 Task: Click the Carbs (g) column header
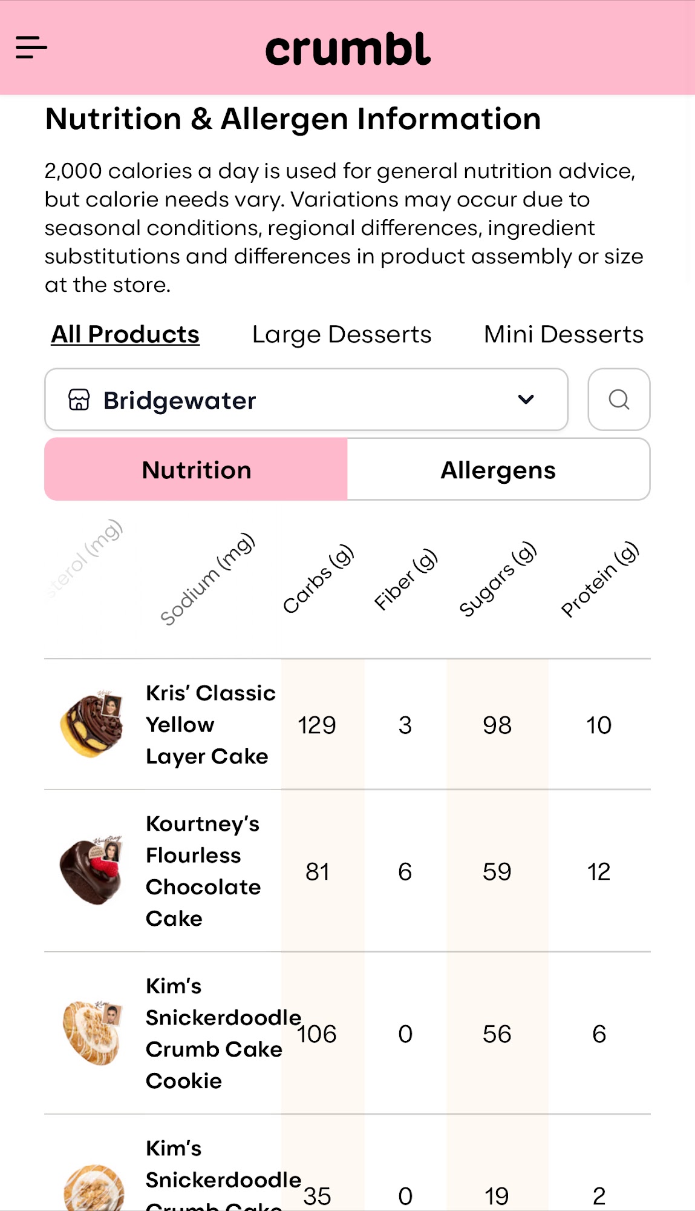(x=318, y=579)
